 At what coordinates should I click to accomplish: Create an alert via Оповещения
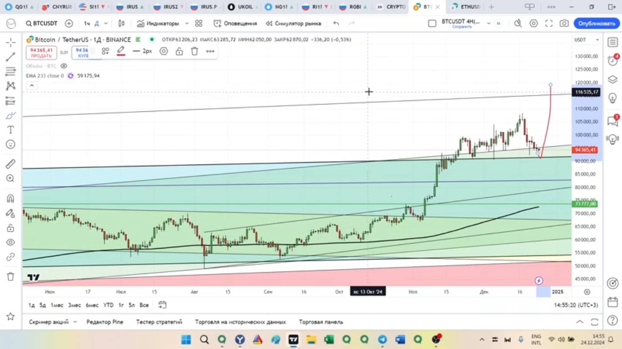click(x=235, y=23)
